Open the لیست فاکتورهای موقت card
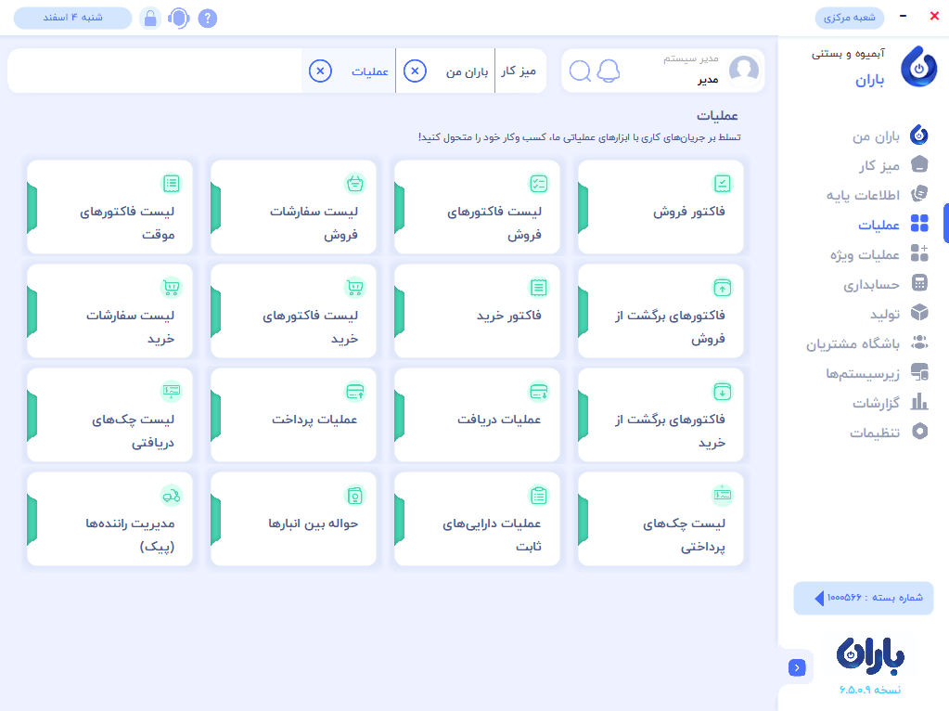Viewport: 949px width, 711px height. pos(109,207)
